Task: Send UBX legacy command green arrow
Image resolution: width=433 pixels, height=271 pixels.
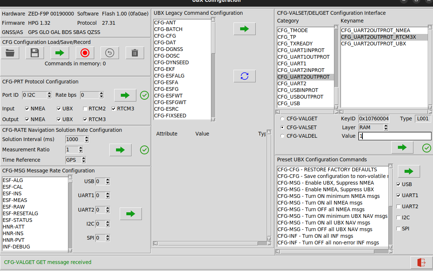Action: pos(244,29)
